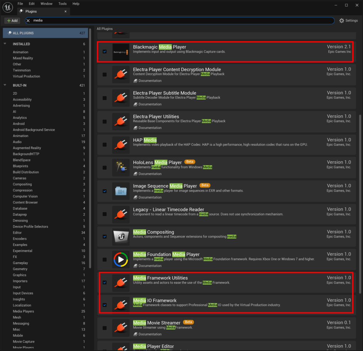Click the Blackmagic Media Player plugin thumbnail

[x=121, y=52]
